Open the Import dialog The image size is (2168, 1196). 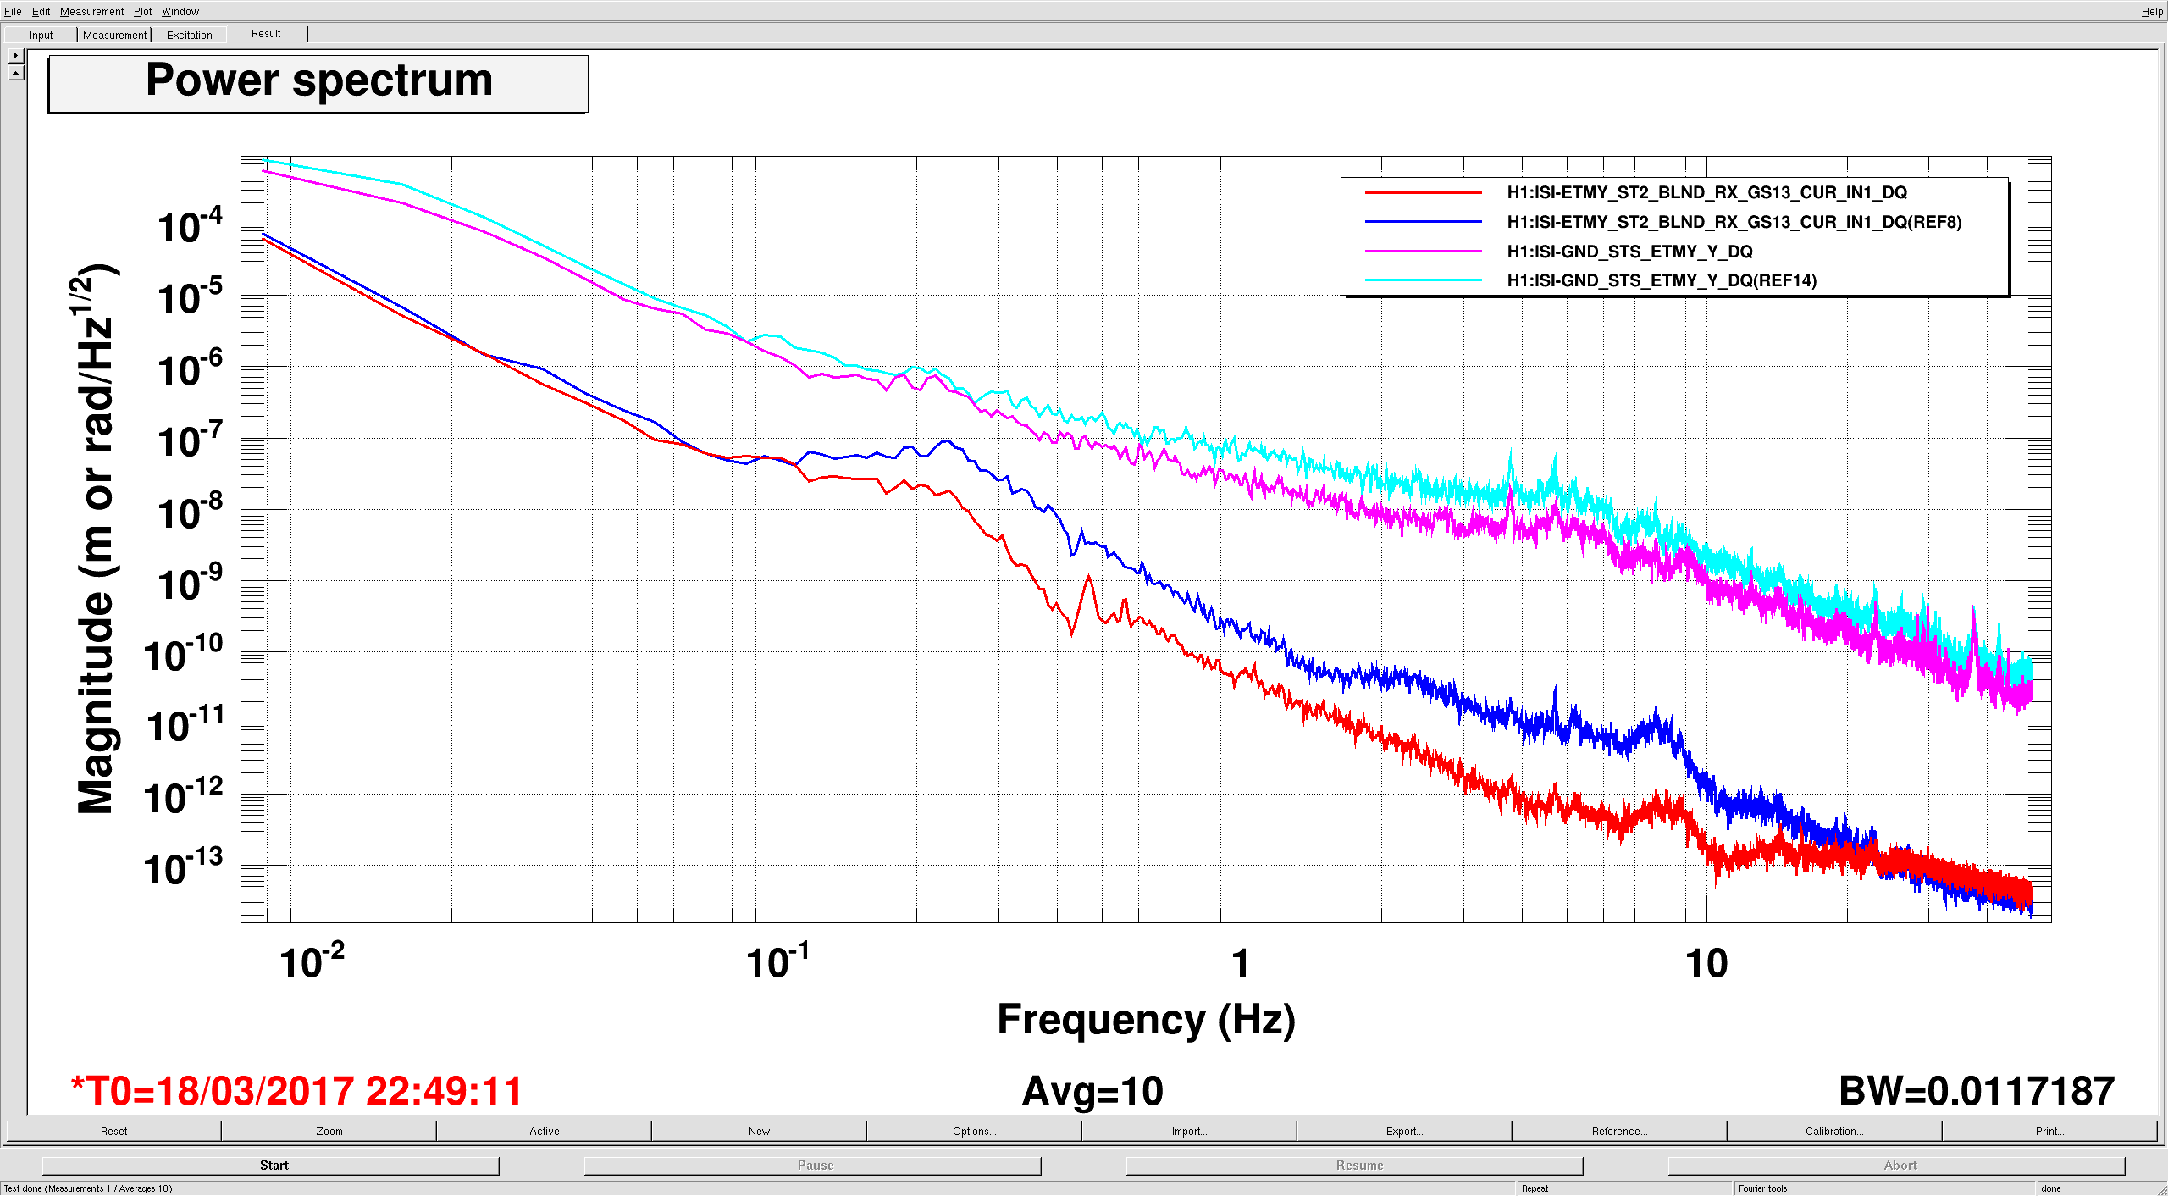coord(1189,1132)
